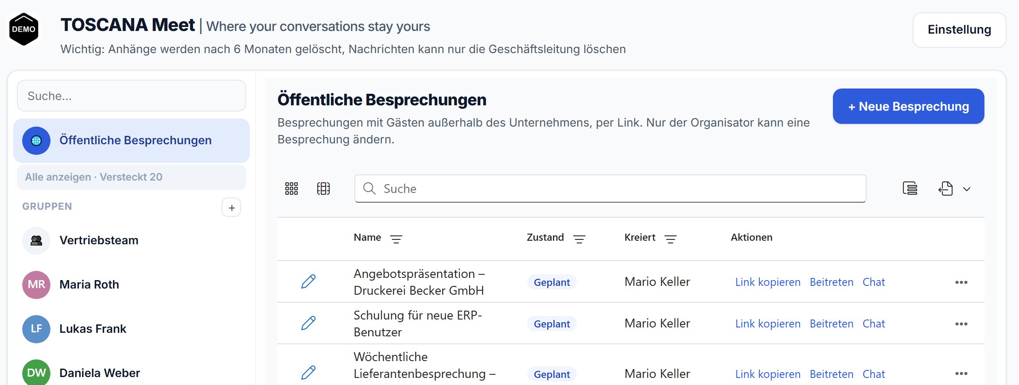Join Wöchentliche Lieferantenbesprechung via Beitreten

point(832,374)
